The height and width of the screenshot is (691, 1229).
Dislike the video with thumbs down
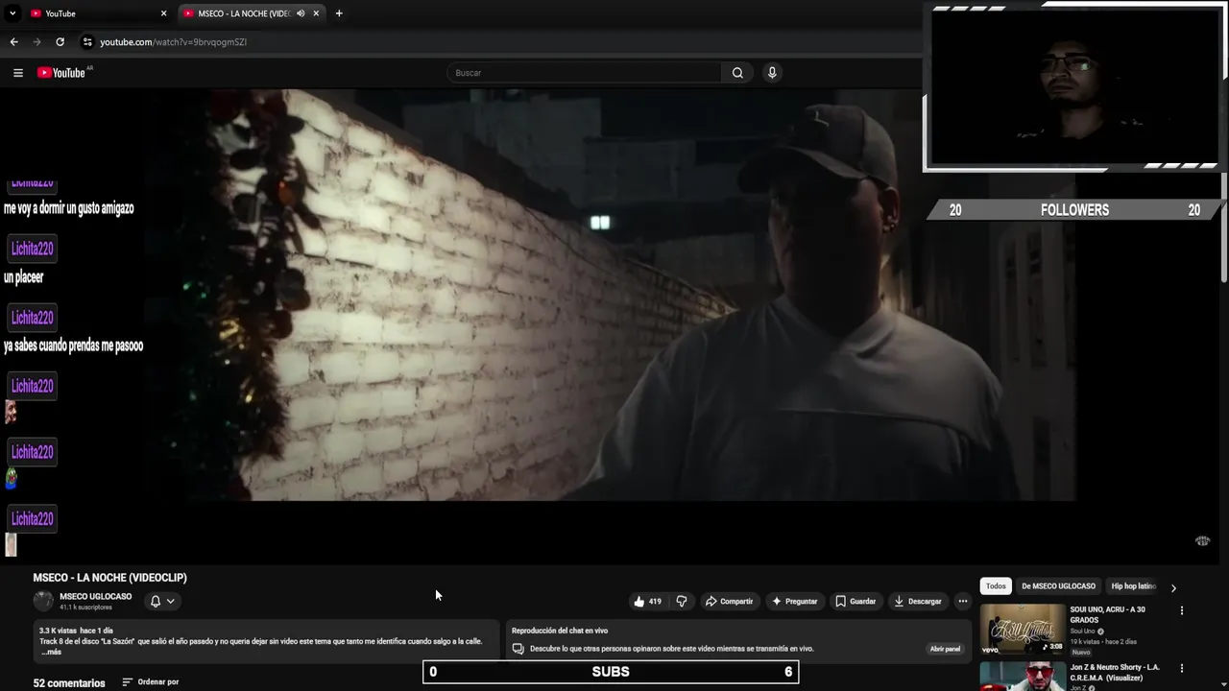(x=682, y=602)
